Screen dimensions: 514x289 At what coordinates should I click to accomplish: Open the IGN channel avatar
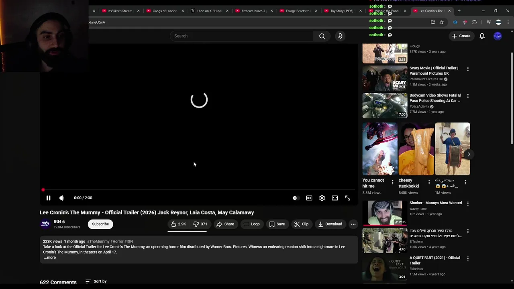click(45, 224)
